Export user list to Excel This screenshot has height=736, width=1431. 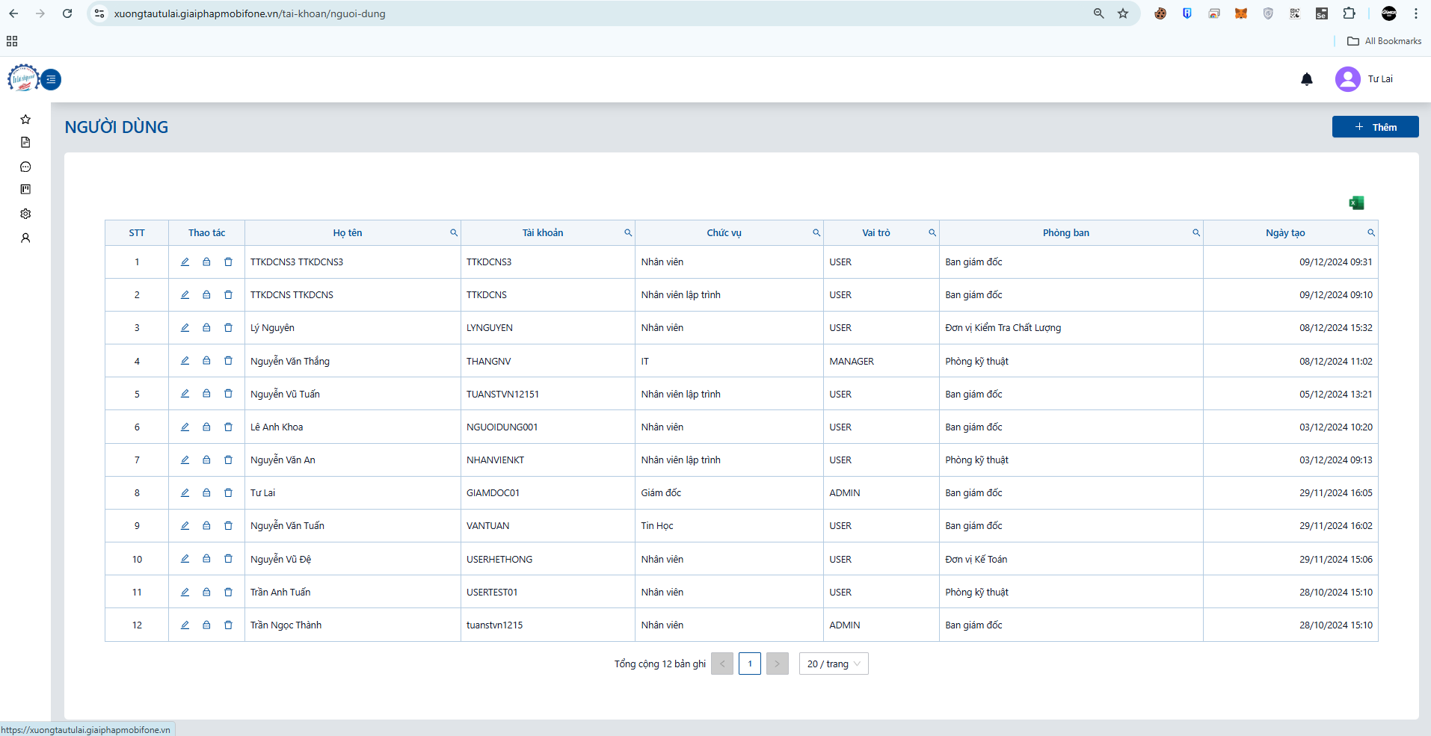1356,202
